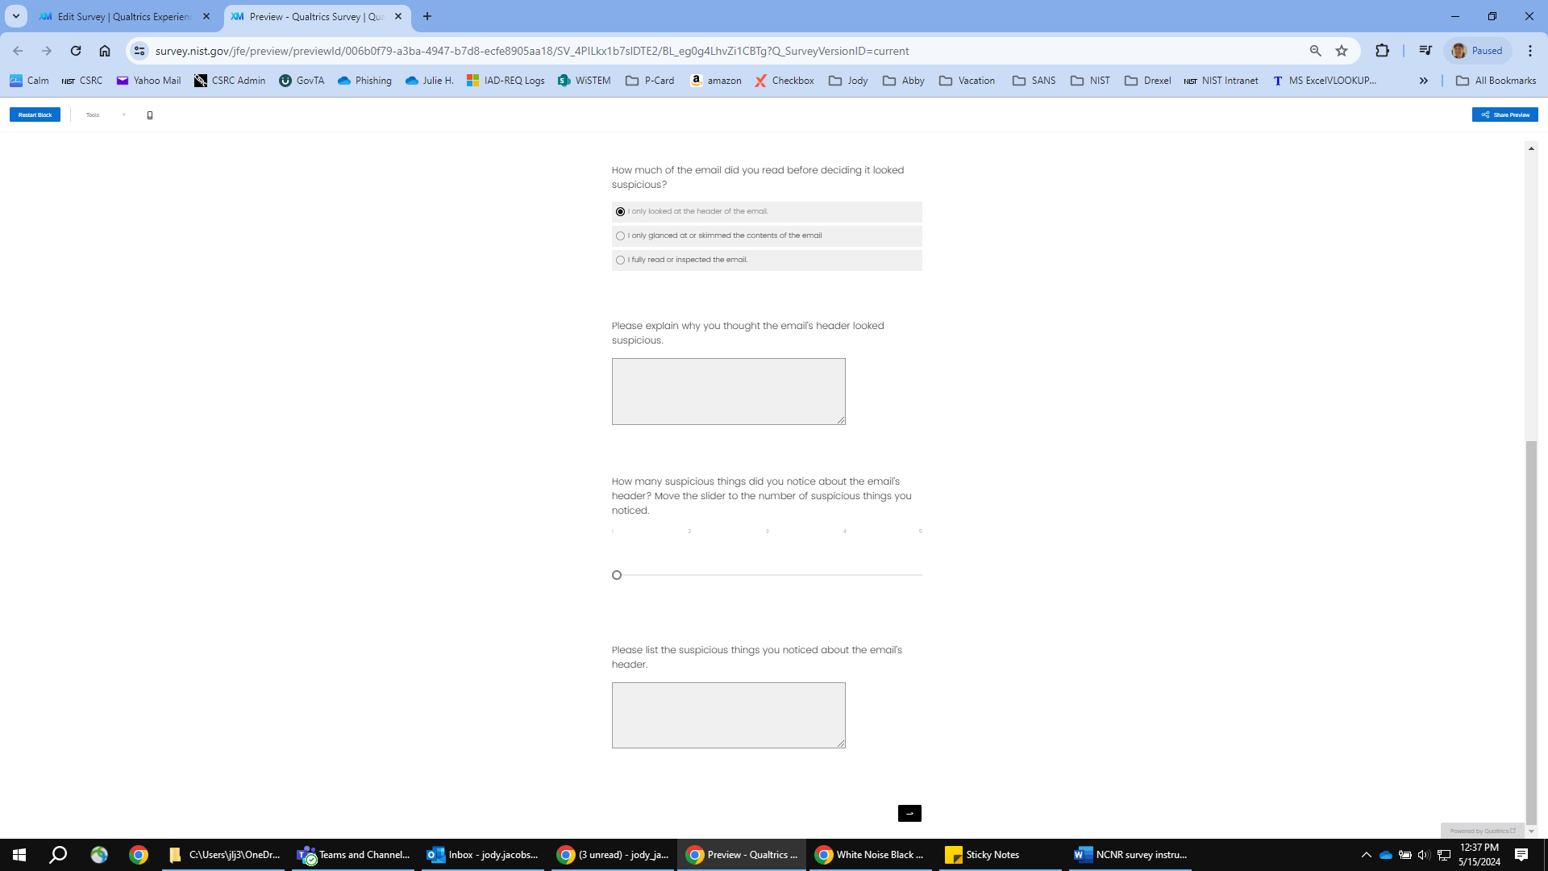The image size is (1548, 871).
Task: Open Sticky Notes from the taskbar
Action: coord(984,855)
